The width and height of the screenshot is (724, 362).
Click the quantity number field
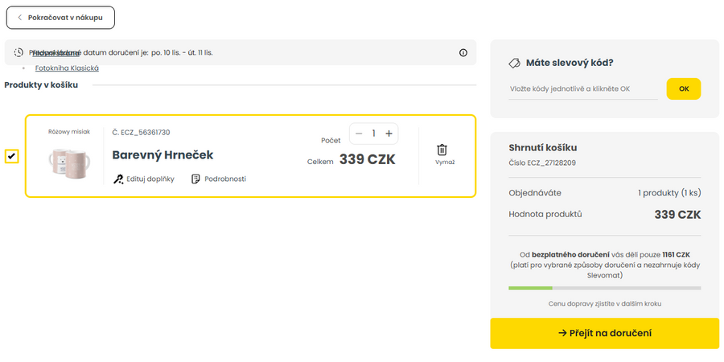pyautogui.click(x=374, y=134)
